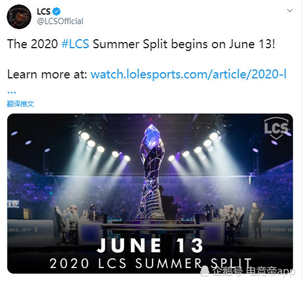The image size is (303, 282).
Task: Open the LCS display name profile
Action: pyautogui.click(x=44, y=12)
